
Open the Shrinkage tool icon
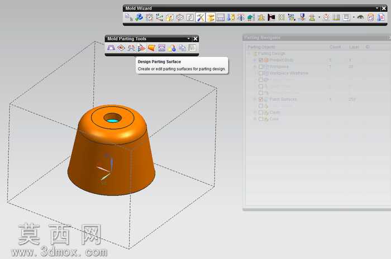point(170,17)
